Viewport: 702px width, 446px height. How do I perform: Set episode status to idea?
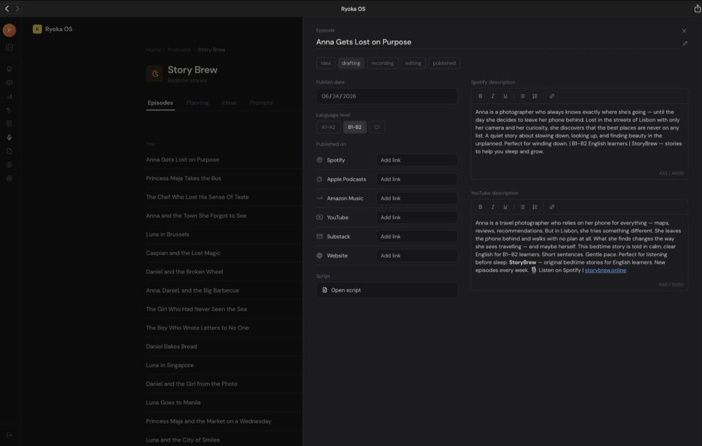tap(326, 63)
